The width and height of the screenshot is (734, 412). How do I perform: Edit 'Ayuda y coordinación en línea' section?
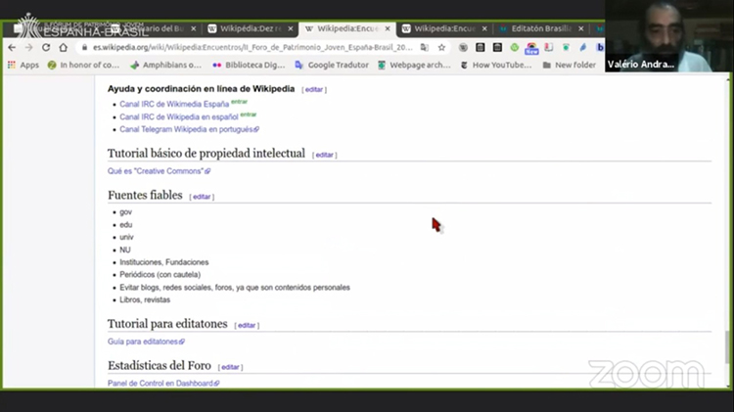(x=314, y=89)
